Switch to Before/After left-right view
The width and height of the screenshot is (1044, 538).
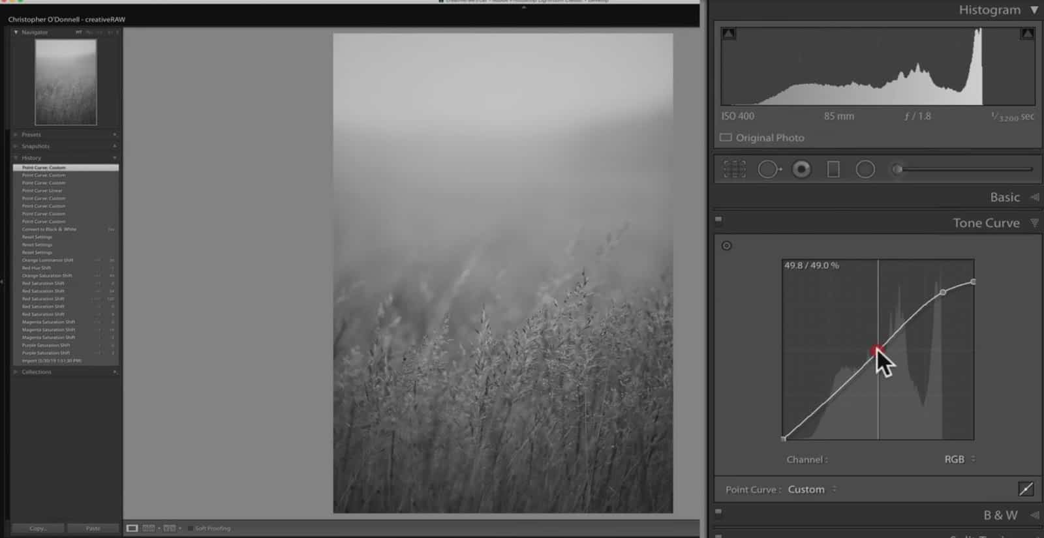[148, 528]
